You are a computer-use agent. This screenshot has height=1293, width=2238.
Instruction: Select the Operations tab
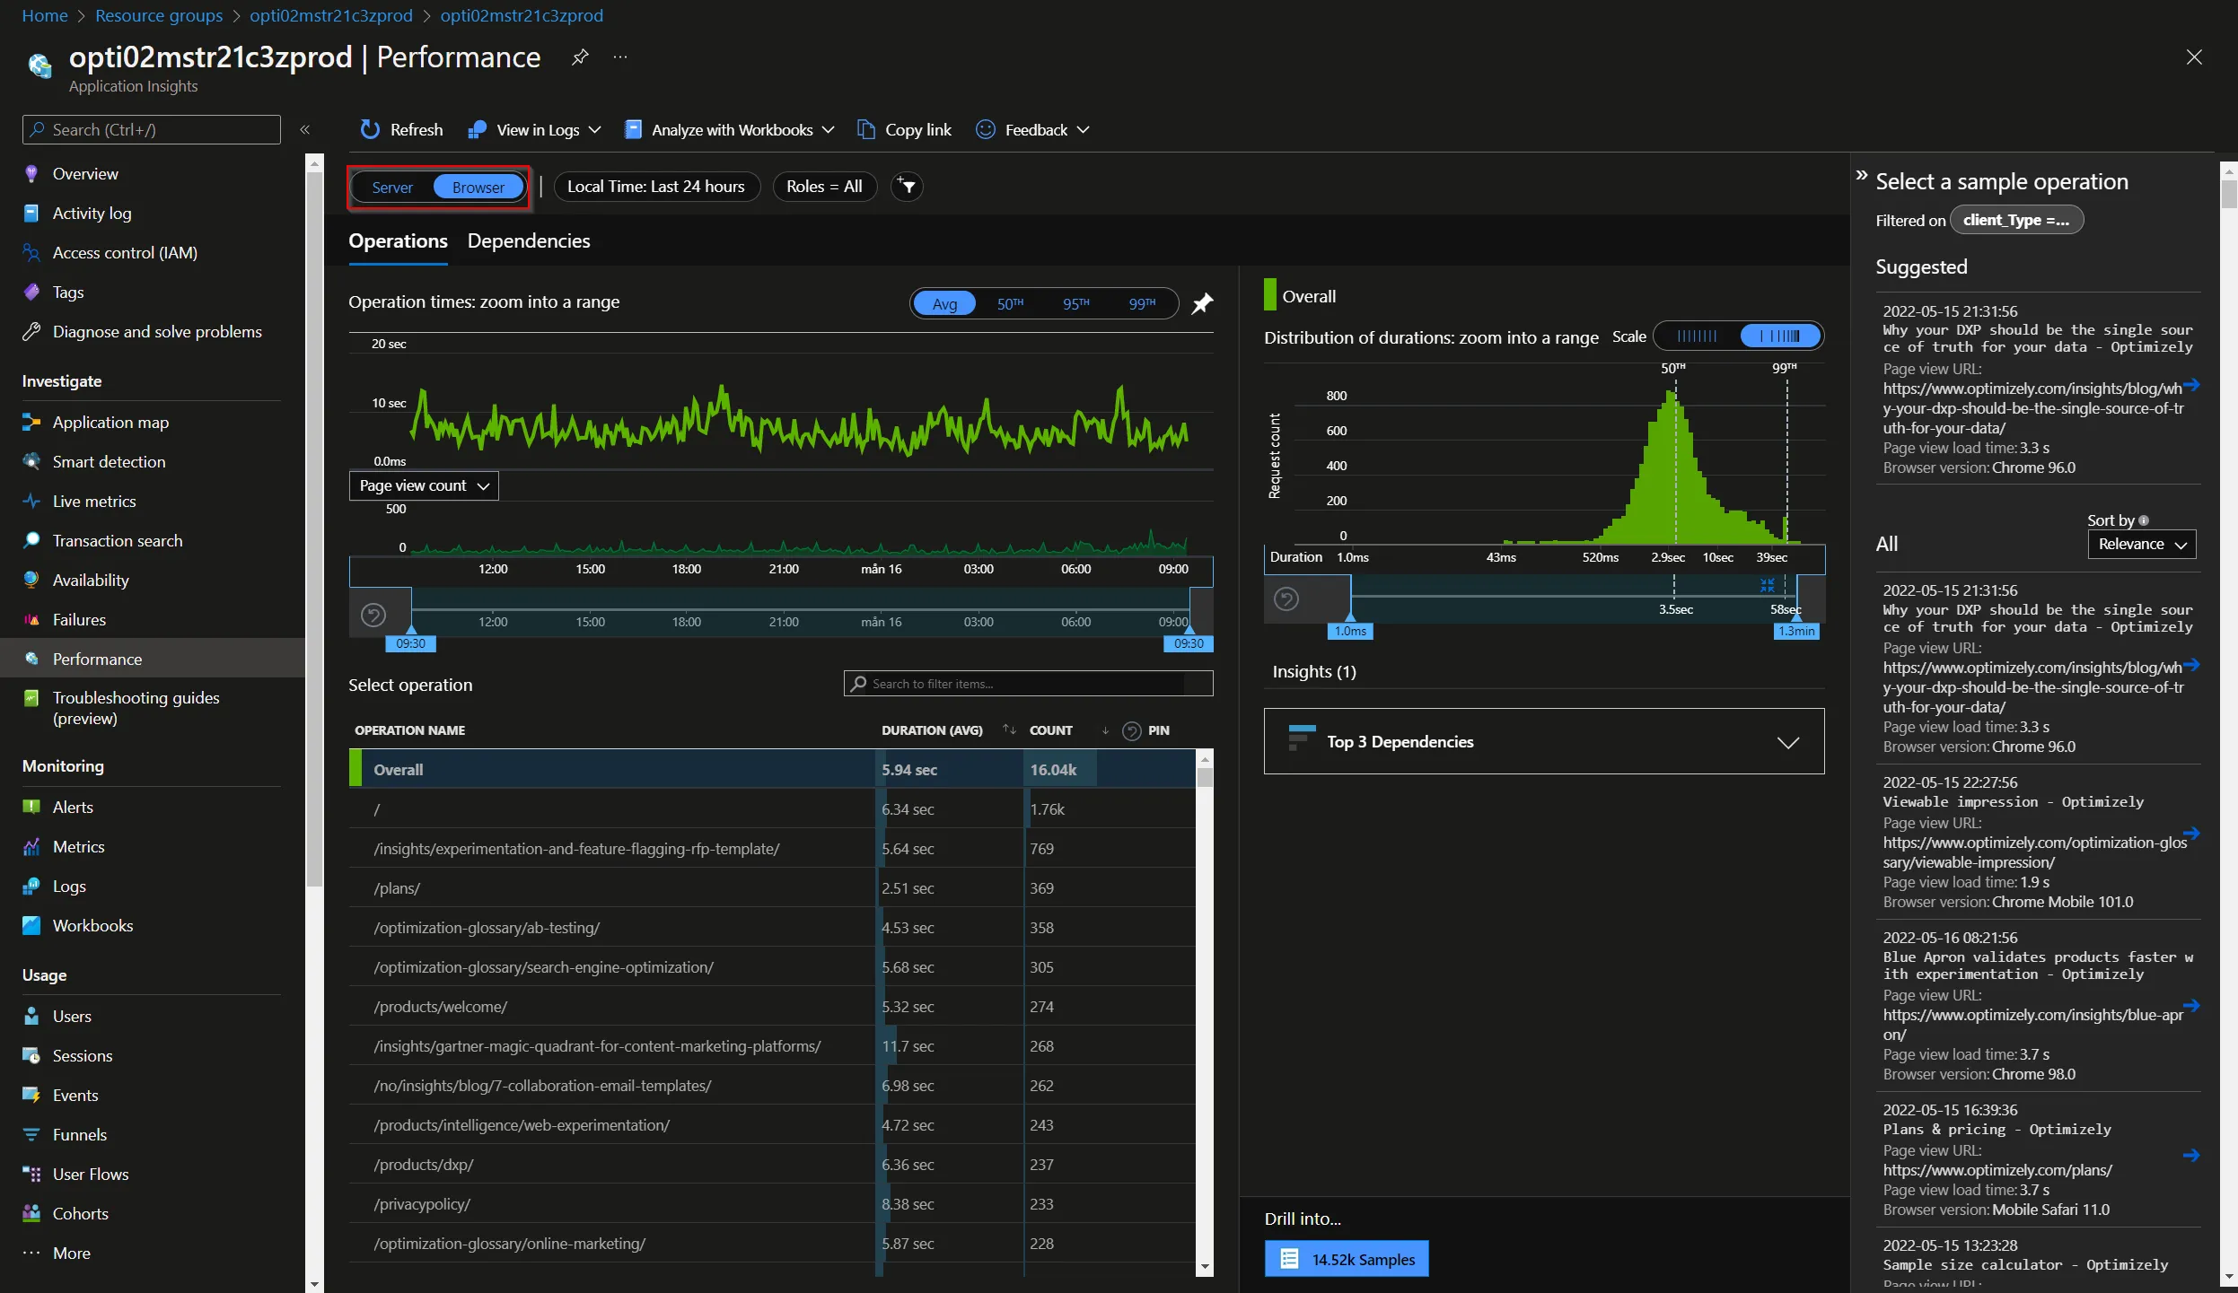(398, 240)
